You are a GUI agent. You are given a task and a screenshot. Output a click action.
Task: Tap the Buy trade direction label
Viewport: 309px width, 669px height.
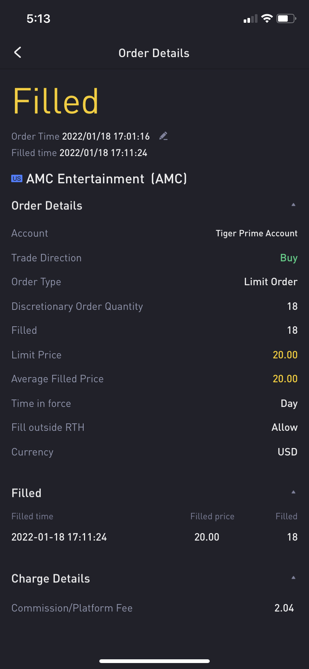pos(288,258)
